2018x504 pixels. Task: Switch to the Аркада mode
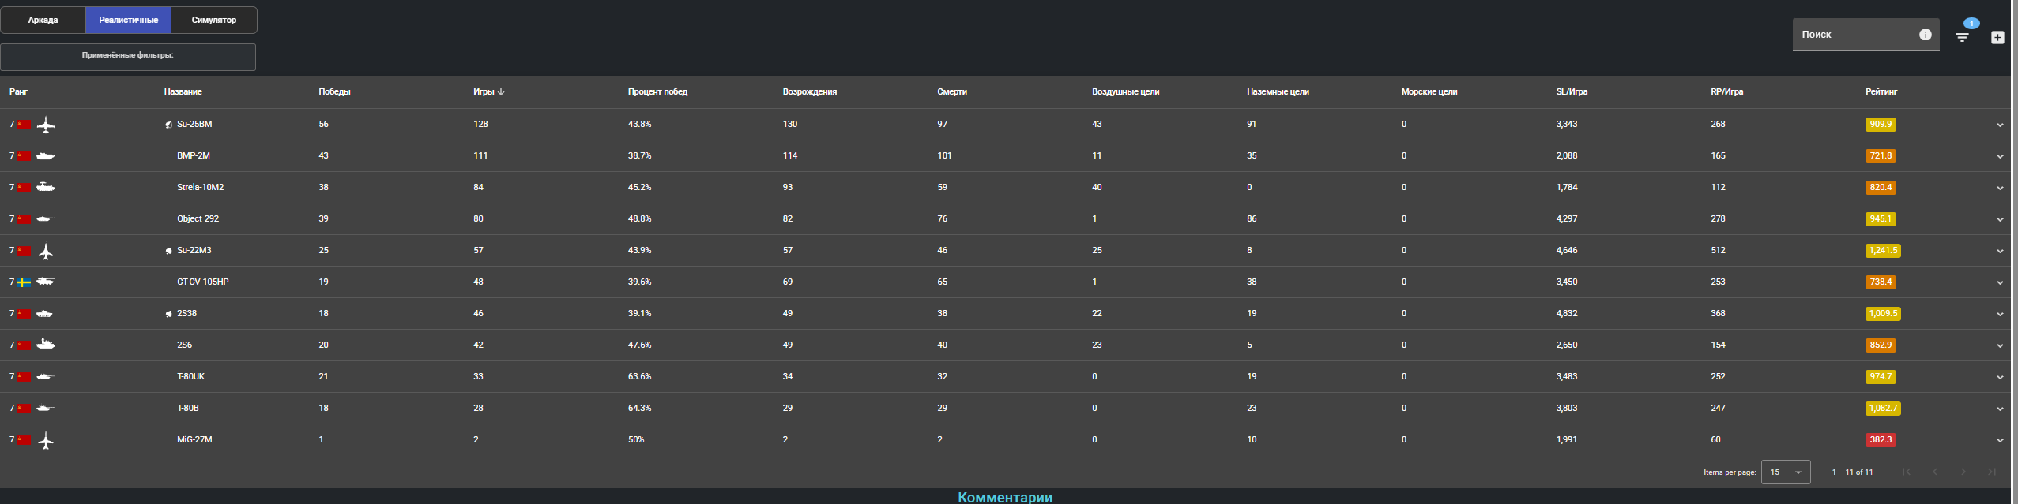tap(43, 21)
